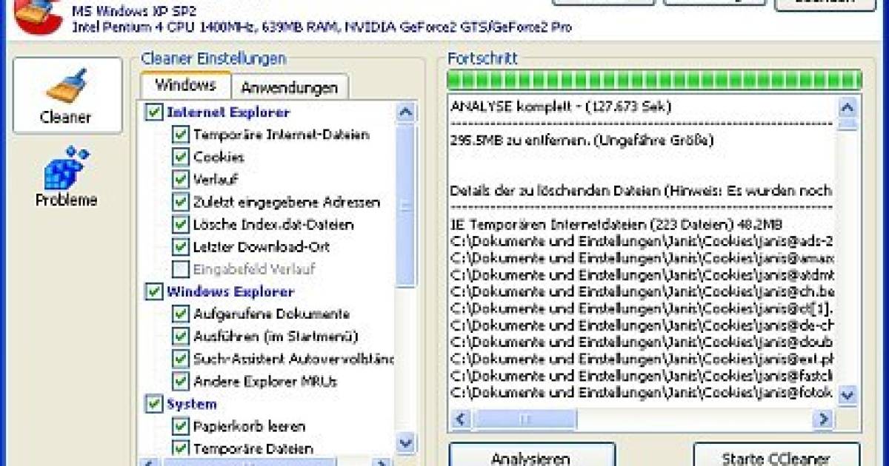
Task: Uncheck Cookies under Internet Explorer
Action: (180, 157)
